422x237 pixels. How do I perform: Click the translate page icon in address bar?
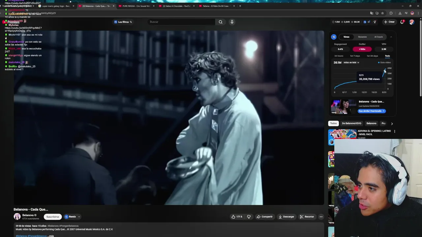click(x=372, y=13)
